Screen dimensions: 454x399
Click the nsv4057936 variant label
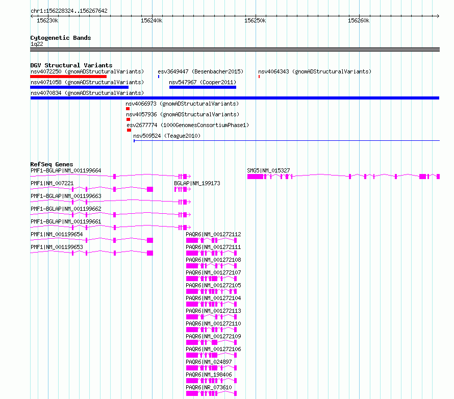click(x=183, y=114)
